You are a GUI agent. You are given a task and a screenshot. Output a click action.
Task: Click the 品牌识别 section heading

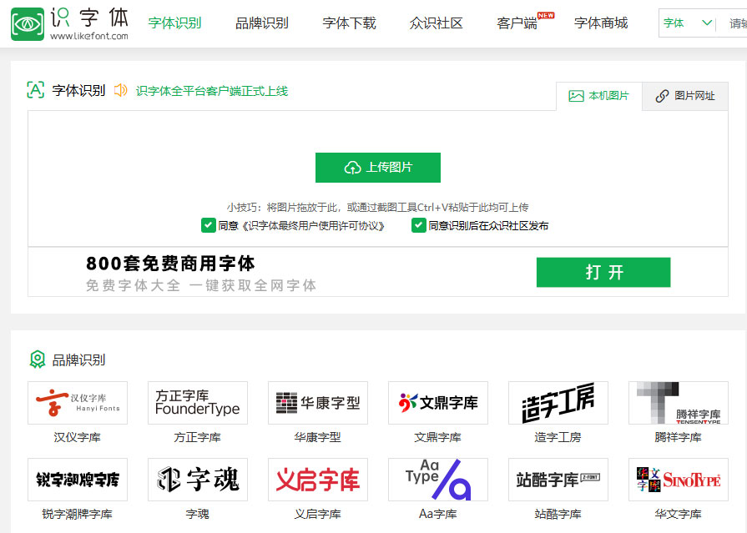(78, 360)
